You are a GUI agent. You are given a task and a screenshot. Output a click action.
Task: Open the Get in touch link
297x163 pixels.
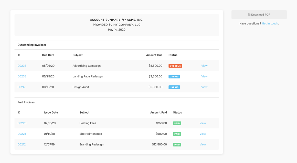[270, 23]
